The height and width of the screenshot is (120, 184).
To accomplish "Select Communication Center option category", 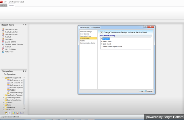I will point(88,43).
